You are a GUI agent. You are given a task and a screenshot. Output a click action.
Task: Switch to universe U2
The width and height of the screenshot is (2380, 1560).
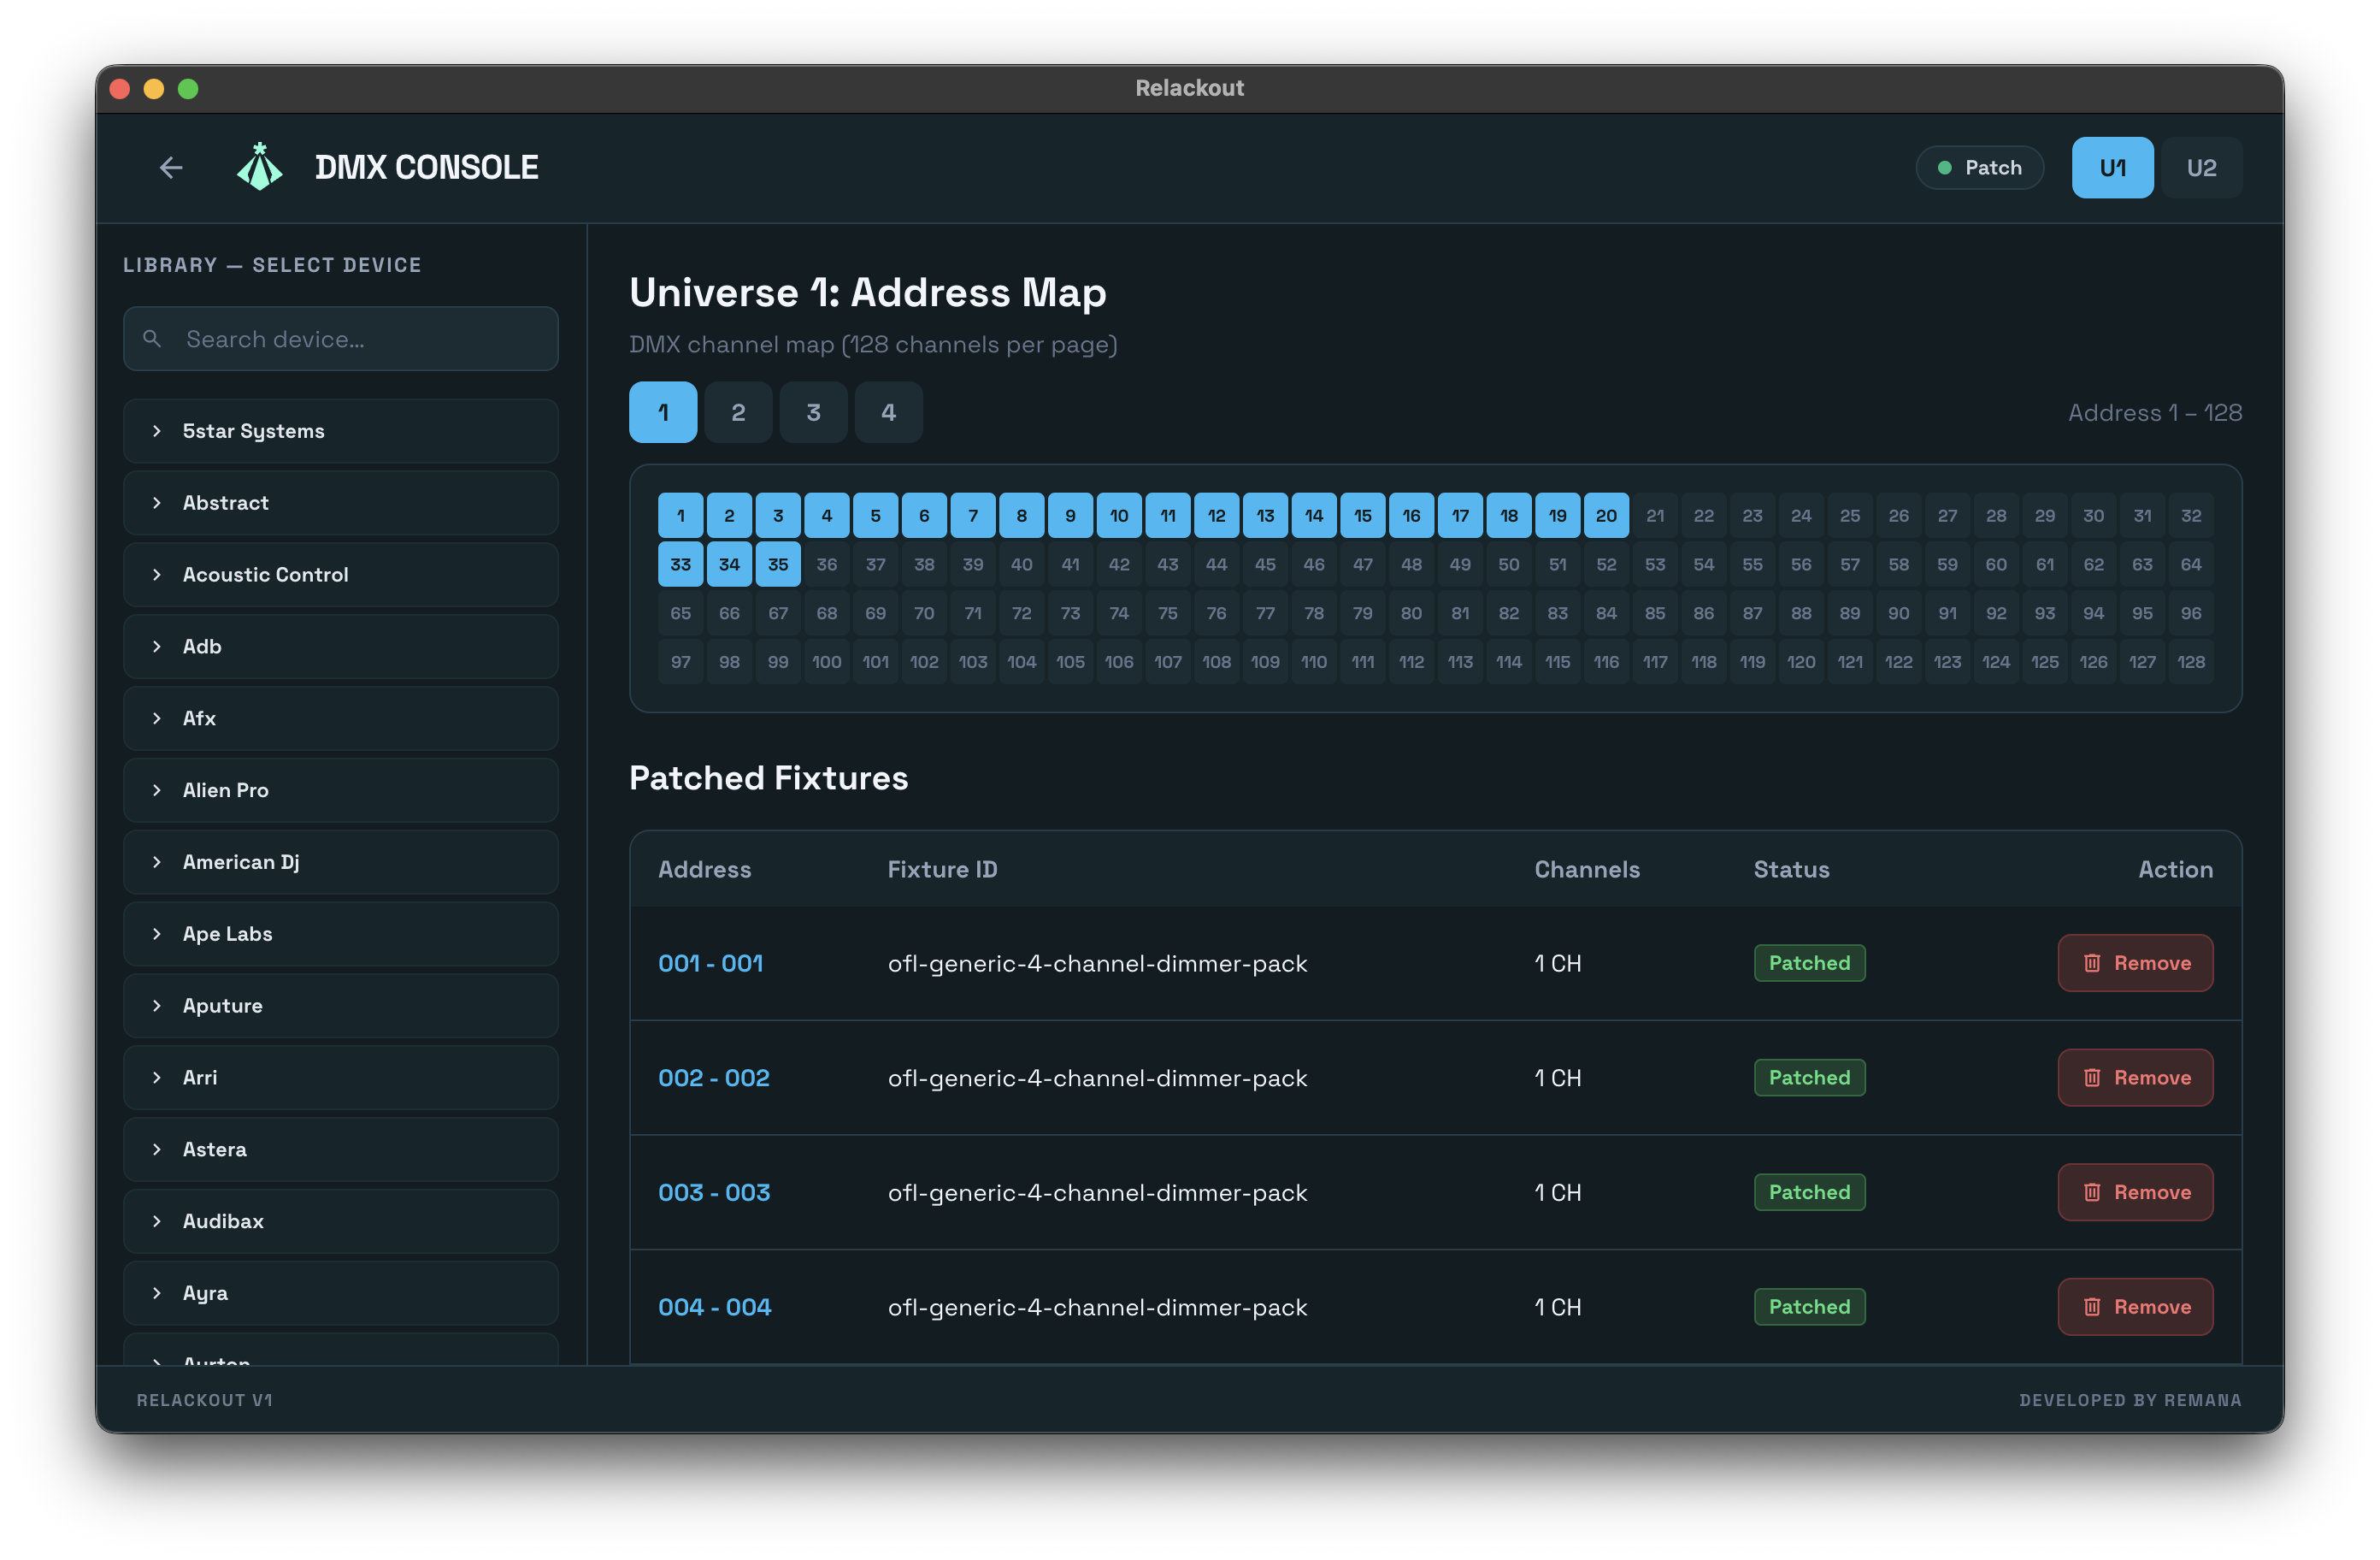2201,168
